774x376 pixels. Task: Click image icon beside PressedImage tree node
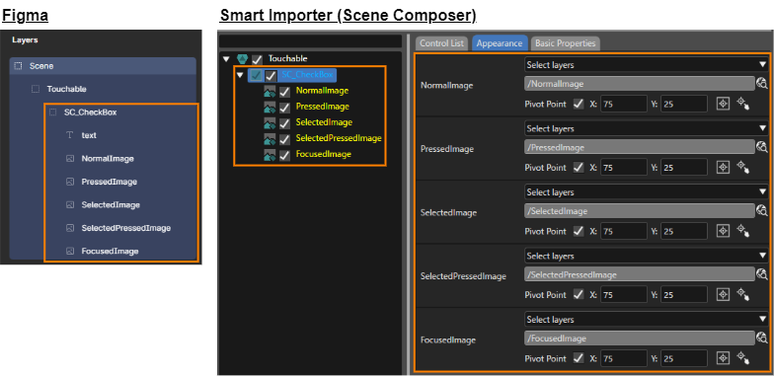(x=270, y=107)
